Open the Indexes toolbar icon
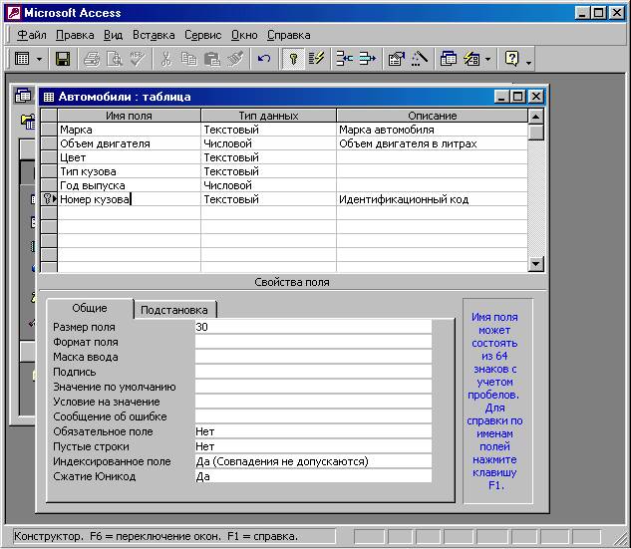This screenshot has height=549, width=631. pyautogui.click(x=317, y=59)
